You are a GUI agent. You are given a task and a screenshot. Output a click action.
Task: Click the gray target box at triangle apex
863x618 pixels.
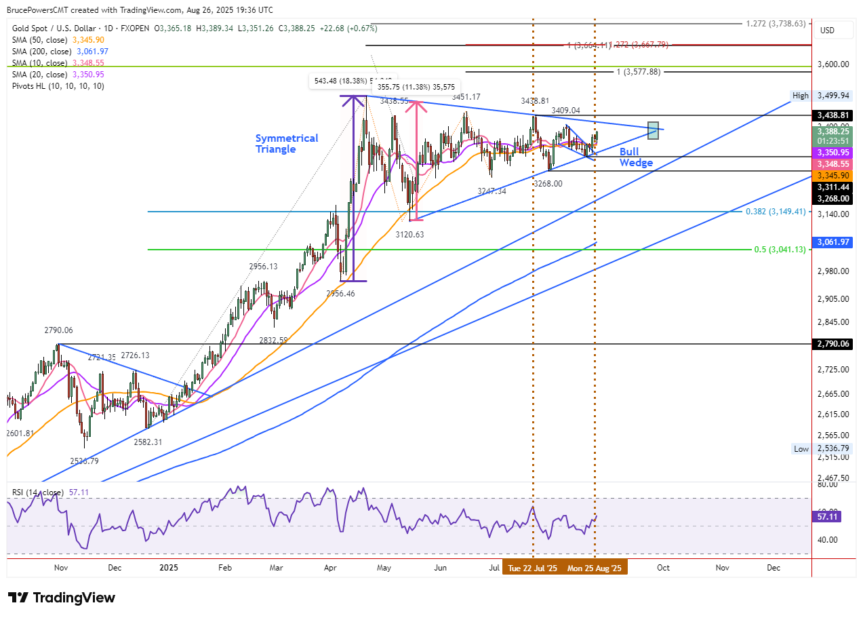tap(654, 130)
